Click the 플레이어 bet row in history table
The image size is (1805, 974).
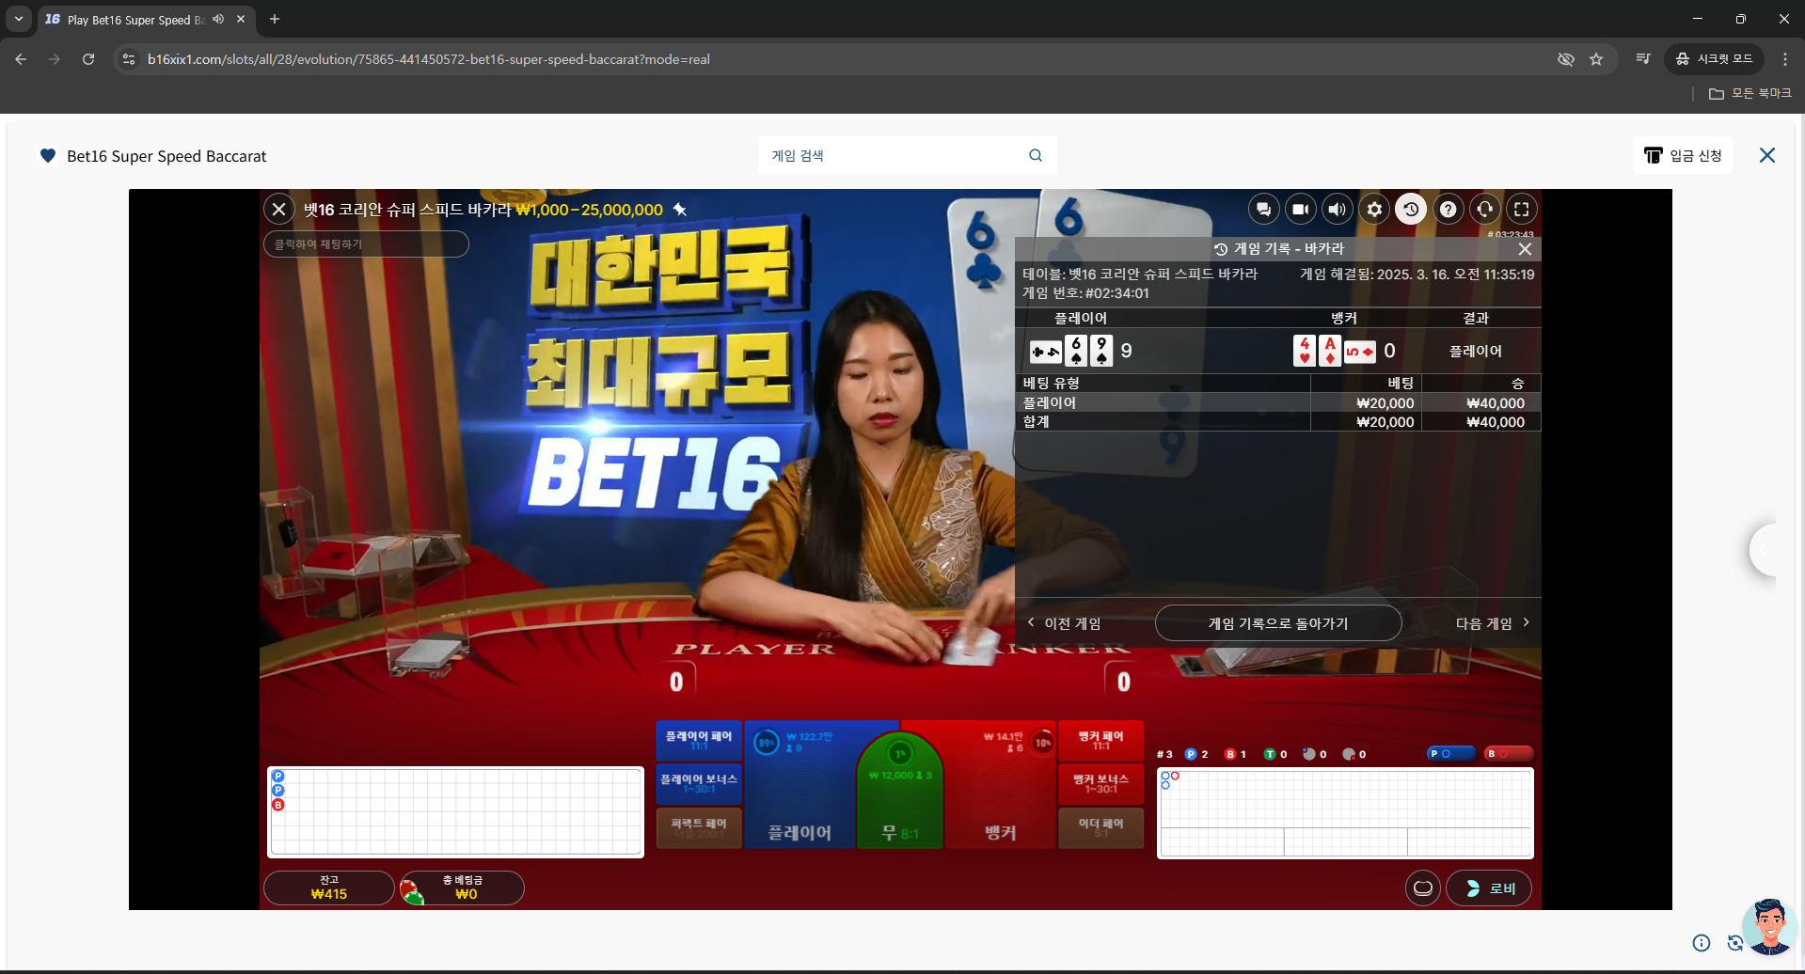point(1278,402)
